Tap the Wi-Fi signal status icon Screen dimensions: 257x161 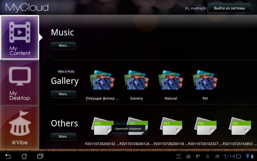click(x=248, y=156)
